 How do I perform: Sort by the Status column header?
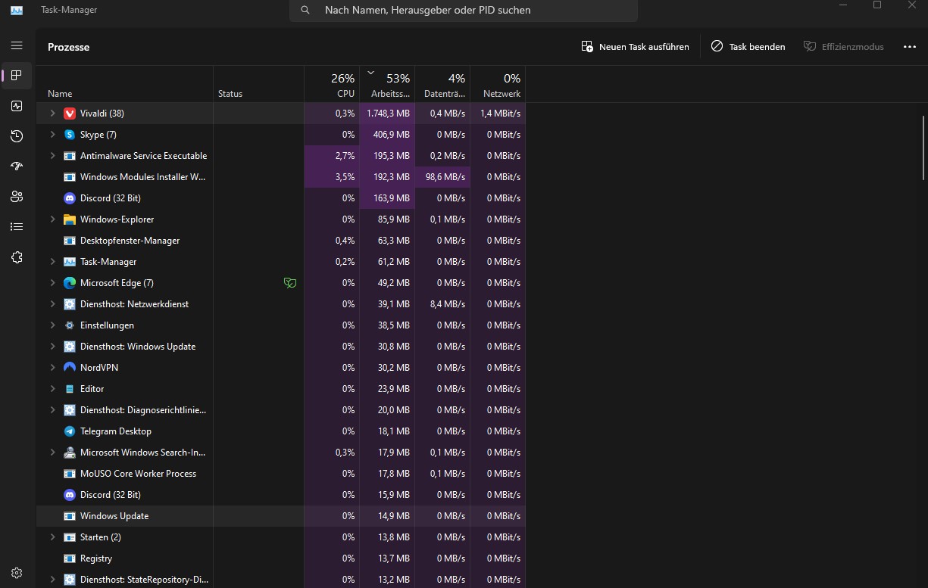point(258,84)
